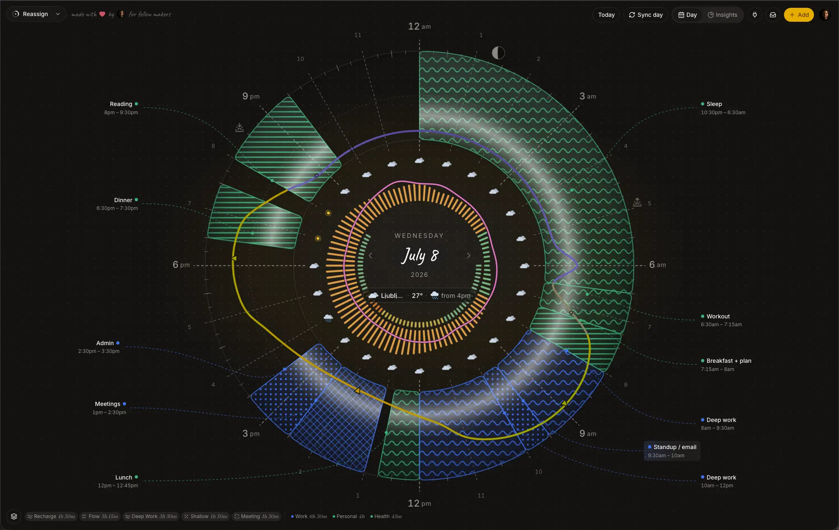Click the 27° temperature reading

click(x=417, y=295)
